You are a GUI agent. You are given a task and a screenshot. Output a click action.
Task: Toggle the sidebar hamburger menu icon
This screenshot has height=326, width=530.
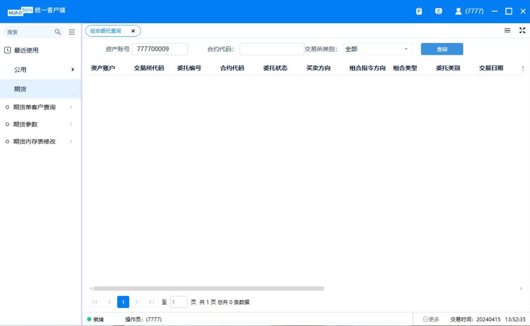click(72, 32)
